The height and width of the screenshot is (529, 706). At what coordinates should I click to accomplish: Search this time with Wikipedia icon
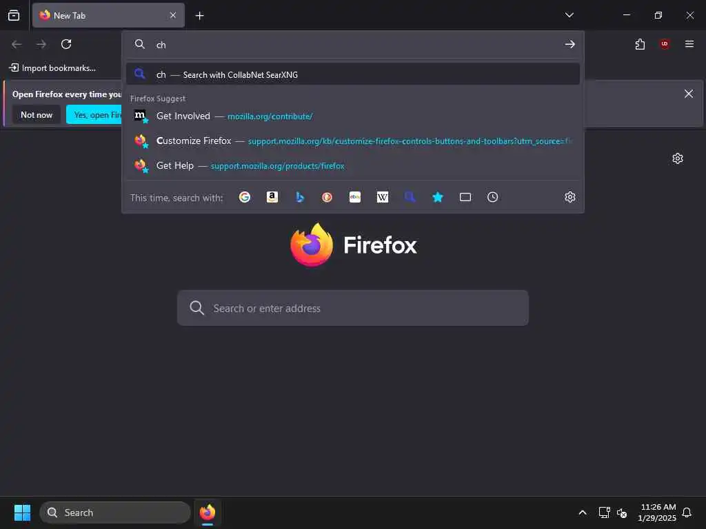point(382,197)
